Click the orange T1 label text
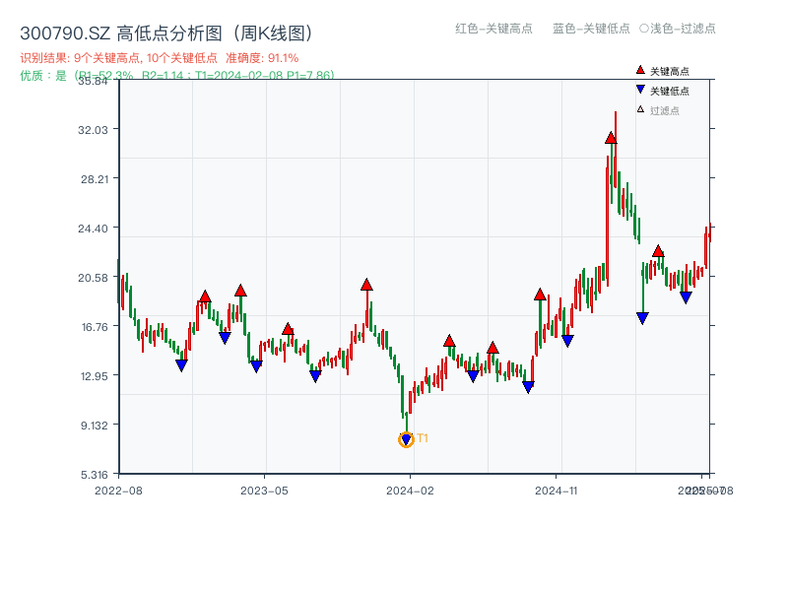The height and width of the screenshot is (591, 788). tap(423, 438)
